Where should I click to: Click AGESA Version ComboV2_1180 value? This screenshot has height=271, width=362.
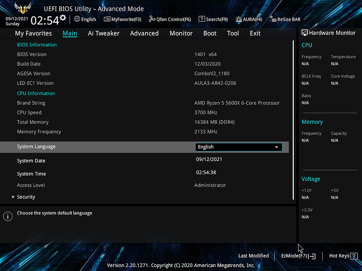point(212,73)
